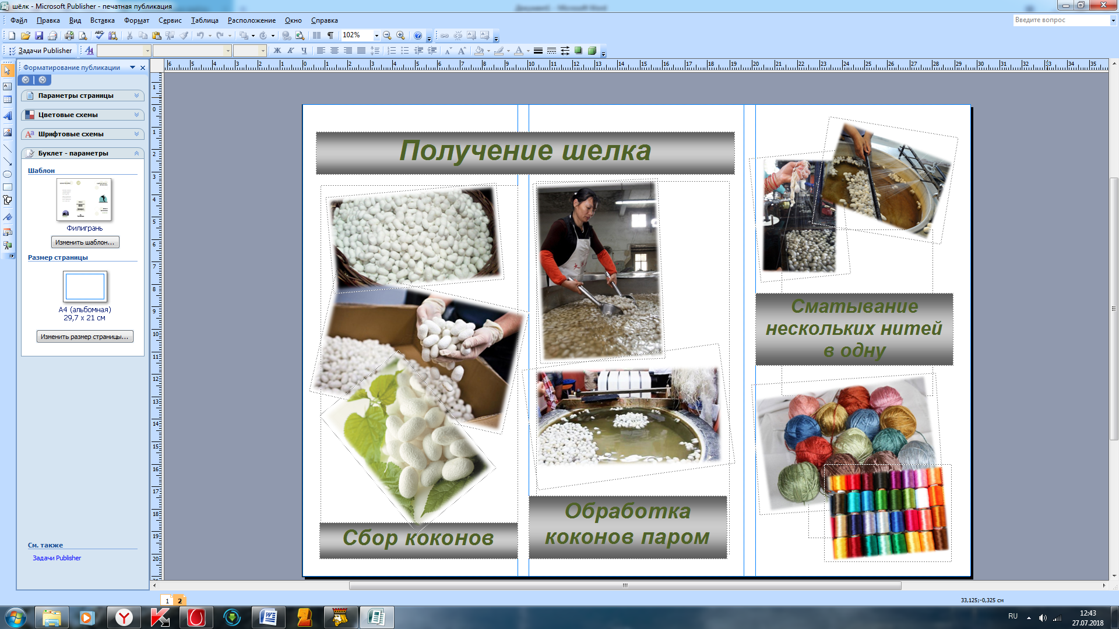Viewport: 1119px width, 629px height.
Task: Close the Форматирование публикации task pane
Action: [143, 68]
